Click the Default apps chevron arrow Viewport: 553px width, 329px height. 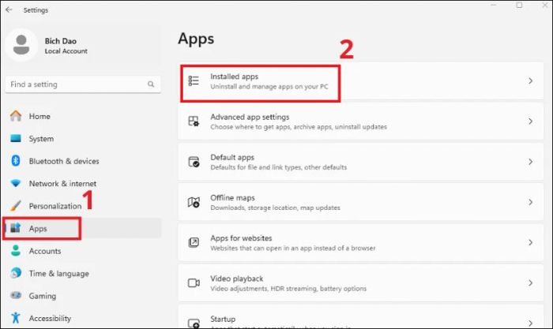click(x=530, y=162)
